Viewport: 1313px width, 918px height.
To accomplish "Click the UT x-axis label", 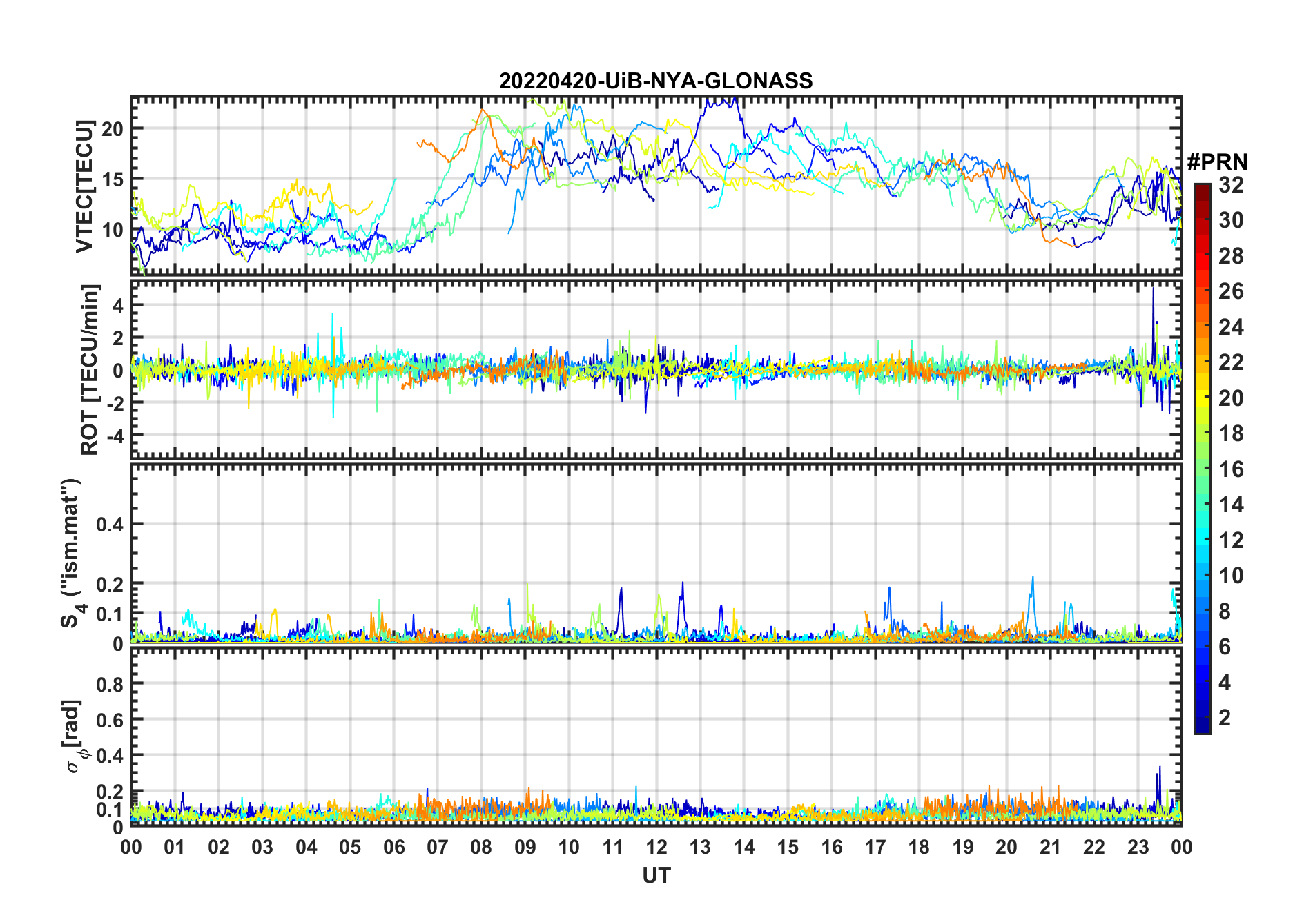I will (x=656, y=875).
